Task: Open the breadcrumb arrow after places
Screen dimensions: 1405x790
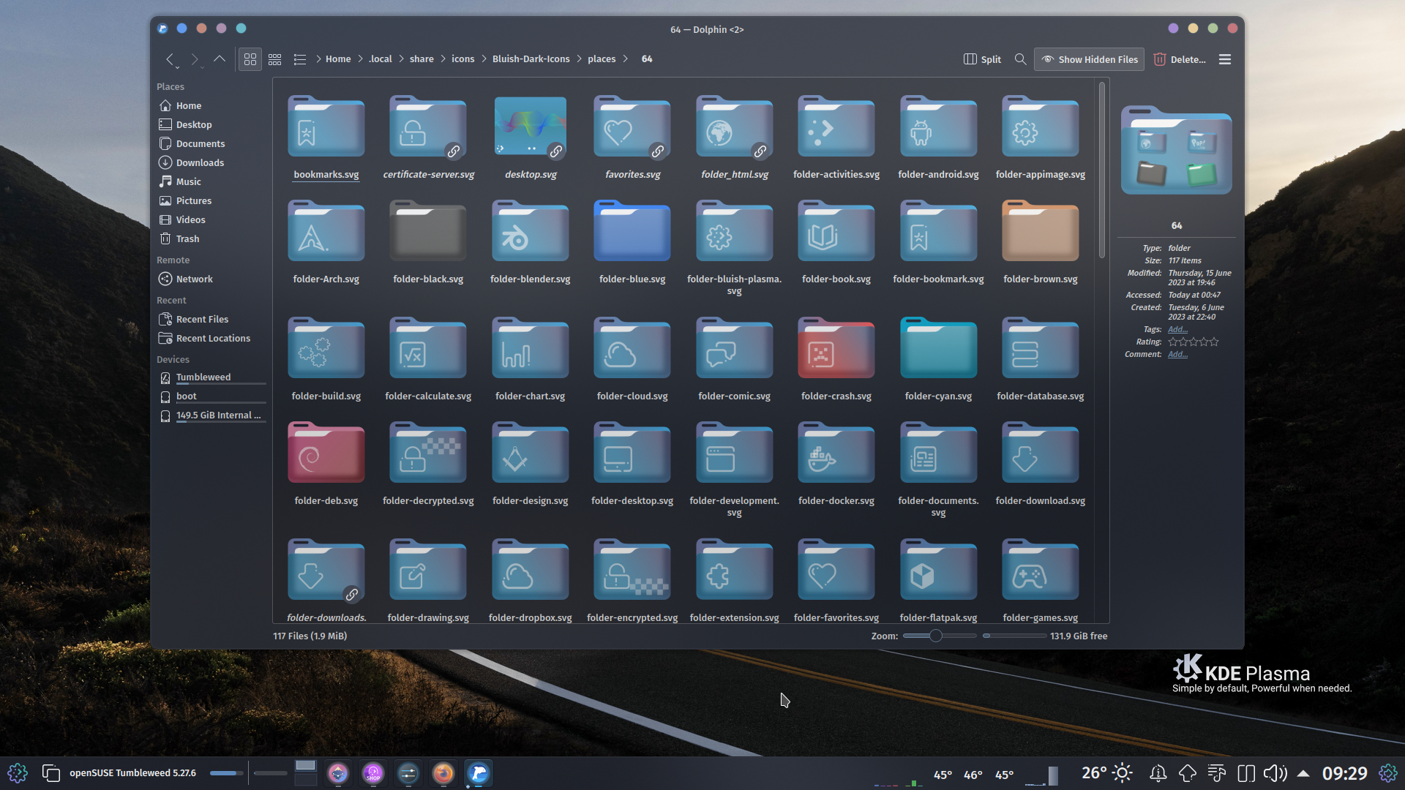Action: click(x=626, y=59)
